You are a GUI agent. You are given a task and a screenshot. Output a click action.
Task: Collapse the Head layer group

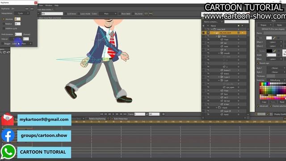tap(216, 36)
